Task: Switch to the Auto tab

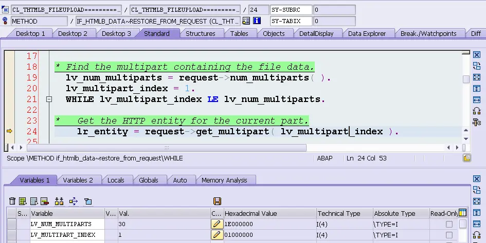Action: tap(180, 180)
